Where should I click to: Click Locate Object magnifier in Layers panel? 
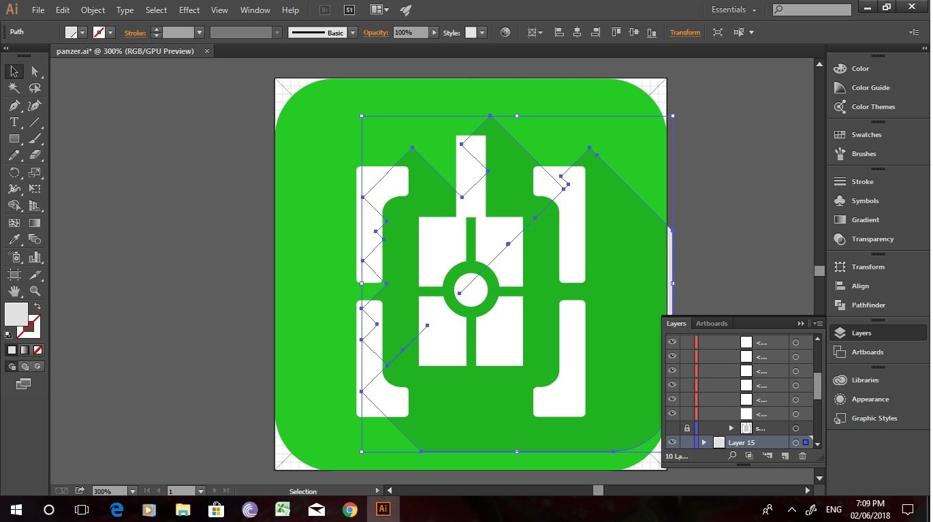coord(731,456)
